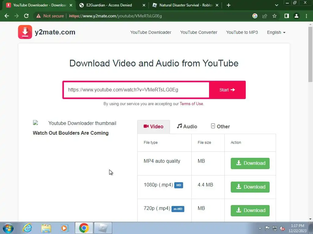Click the broken Youtube Downloader thumbnail image
313x234 pixels.
point(75,123)
